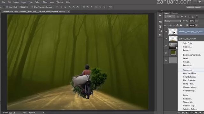Click new adjustment layer half-circle icon
The height and width of the screenshot is (114, 204).
[x=192, y=113]
